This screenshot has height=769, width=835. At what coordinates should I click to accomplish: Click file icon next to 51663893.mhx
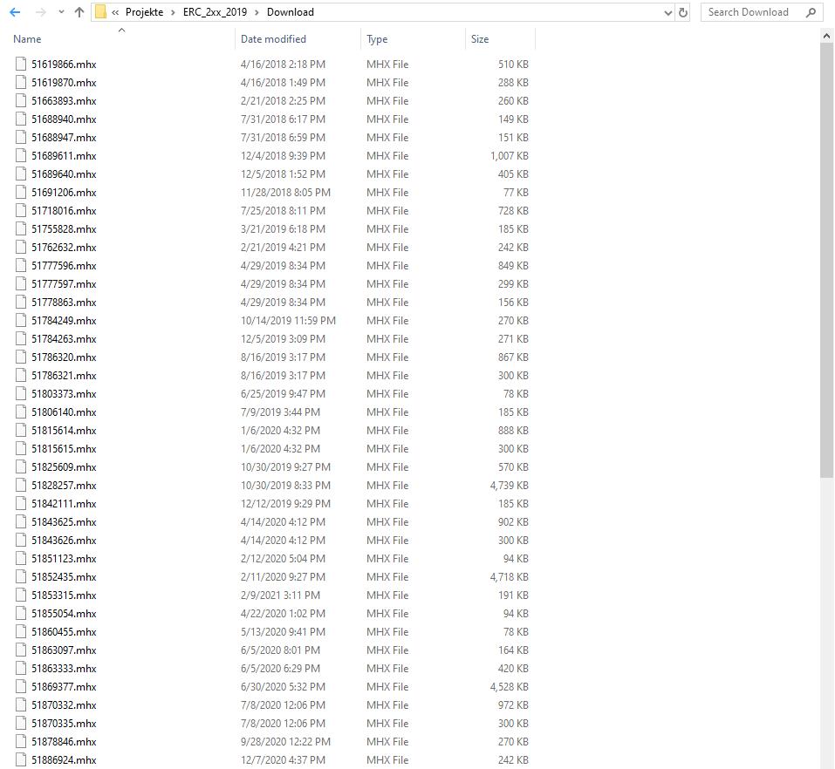[x=21, y=100]
